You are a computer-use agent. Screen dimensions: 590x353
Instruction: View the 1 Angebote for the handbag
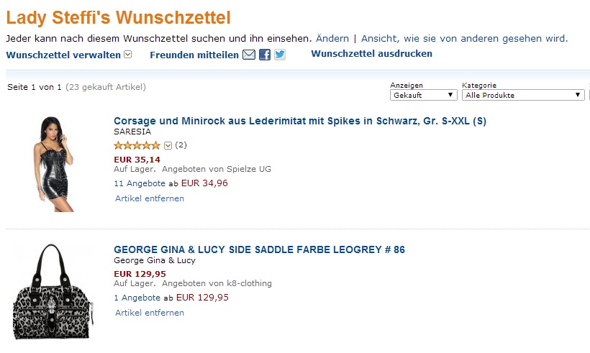[x=137, y=298]
